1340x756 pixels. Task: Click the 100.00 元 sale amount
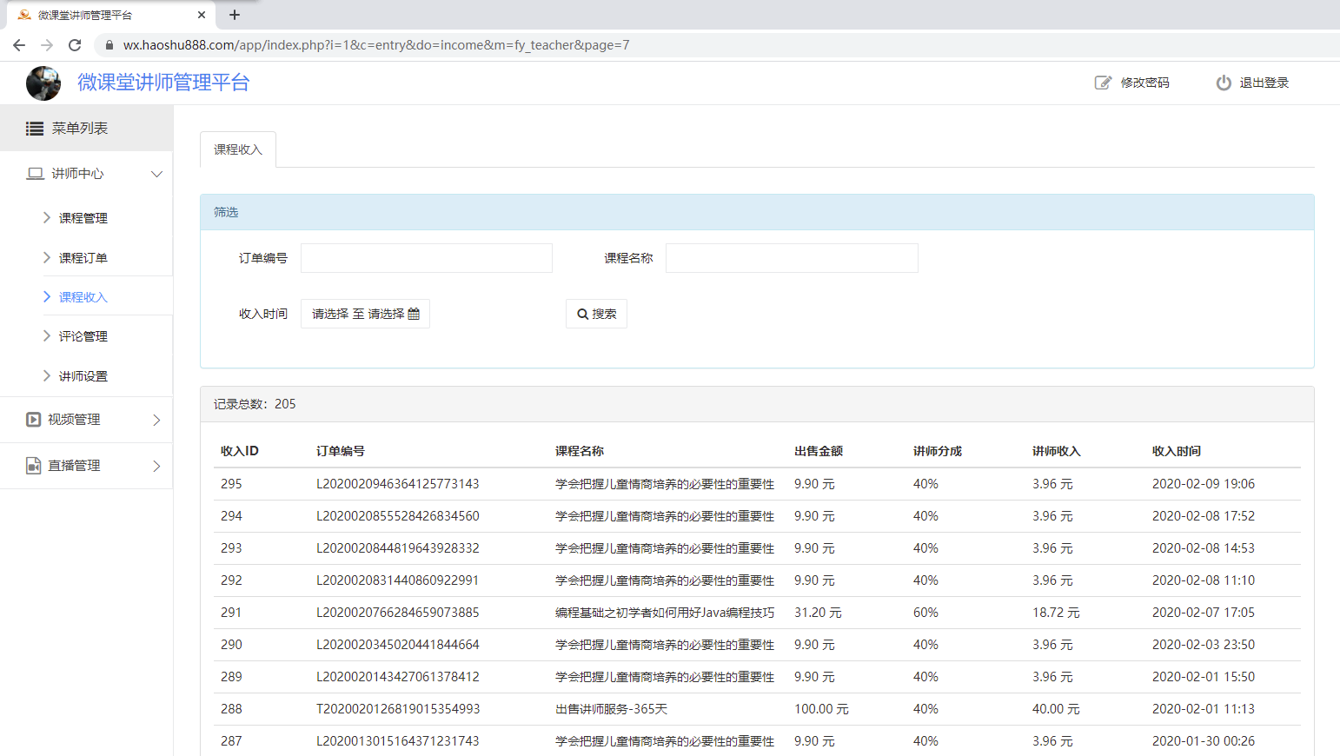click(x=821, y=709)
